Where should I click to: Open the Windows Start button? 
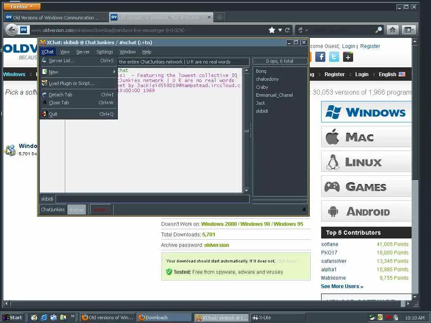pyautogui.click(x=13, y=318)
